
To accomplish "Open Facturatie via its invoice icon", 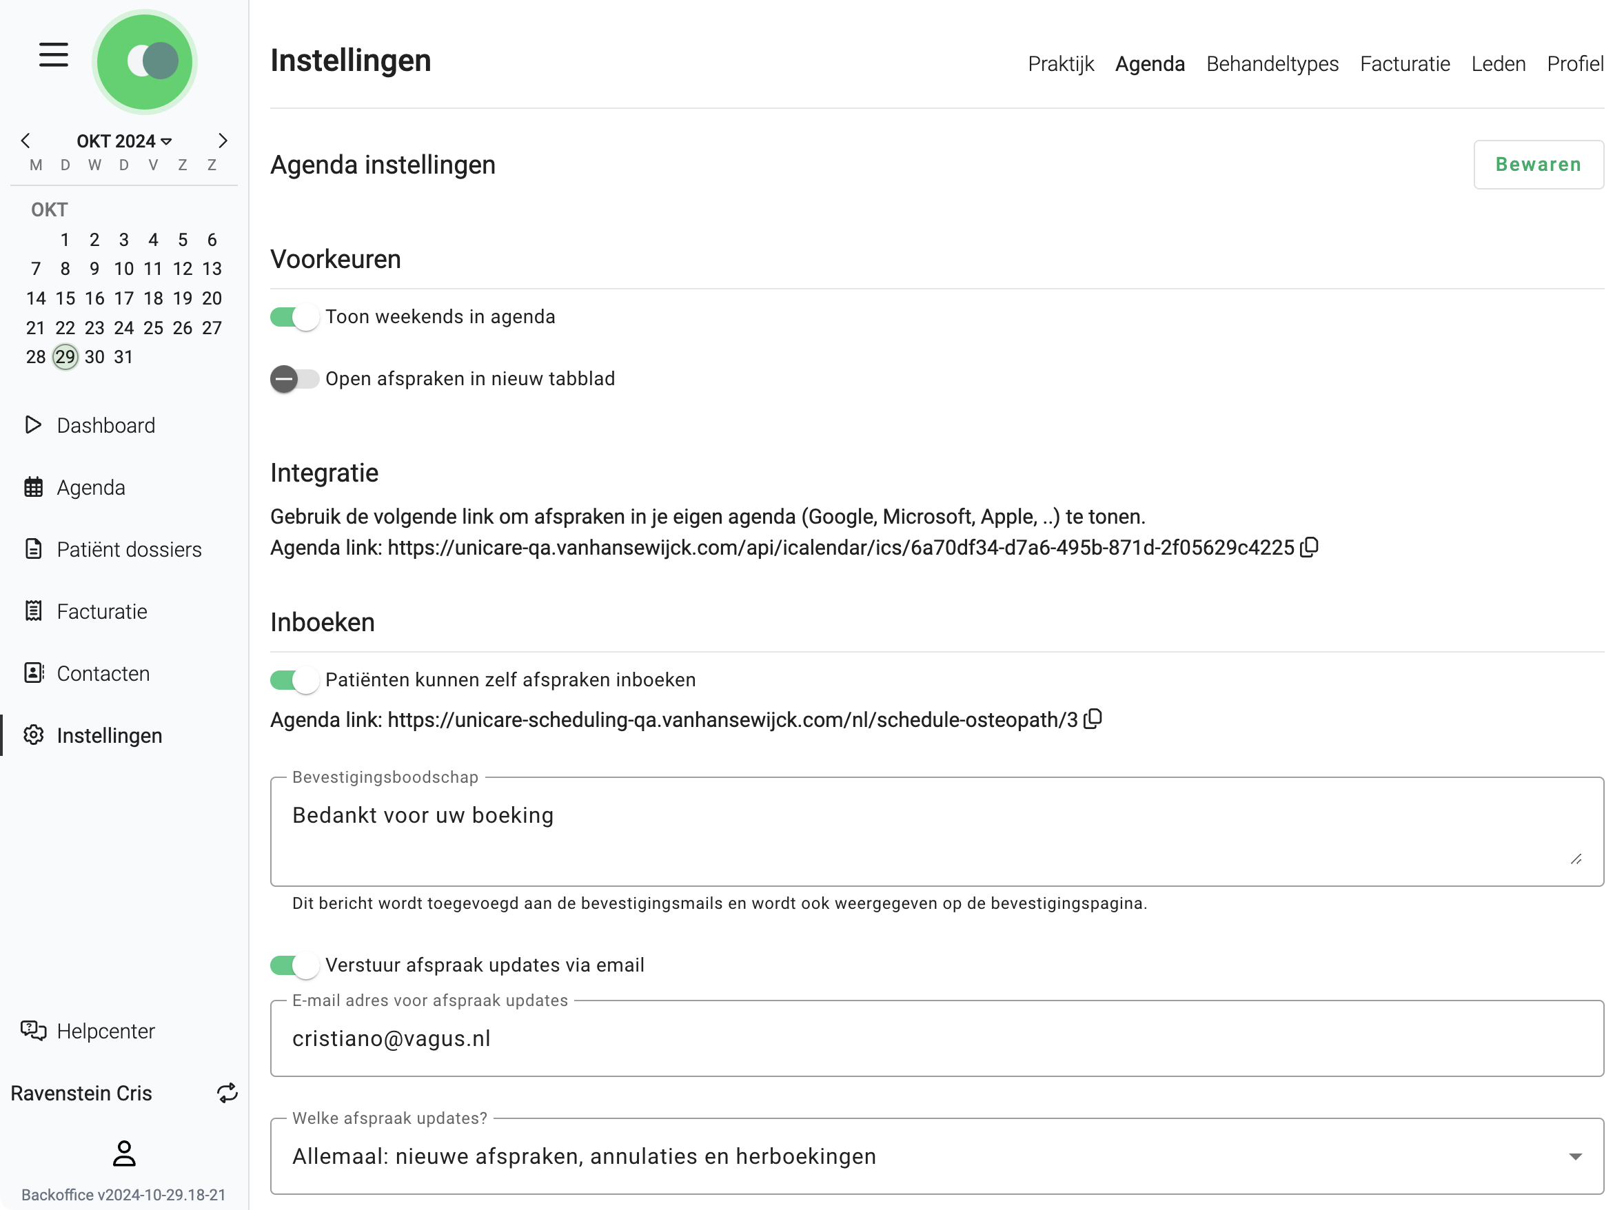I will pyautogui.click(x=34, y=611).
